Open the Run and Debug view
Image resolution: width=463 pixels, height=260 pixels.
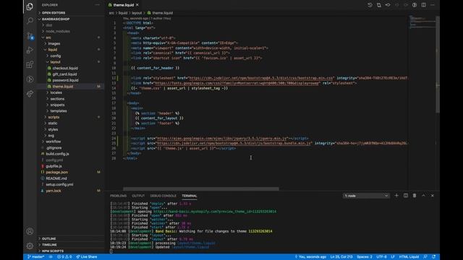point(30,50)
